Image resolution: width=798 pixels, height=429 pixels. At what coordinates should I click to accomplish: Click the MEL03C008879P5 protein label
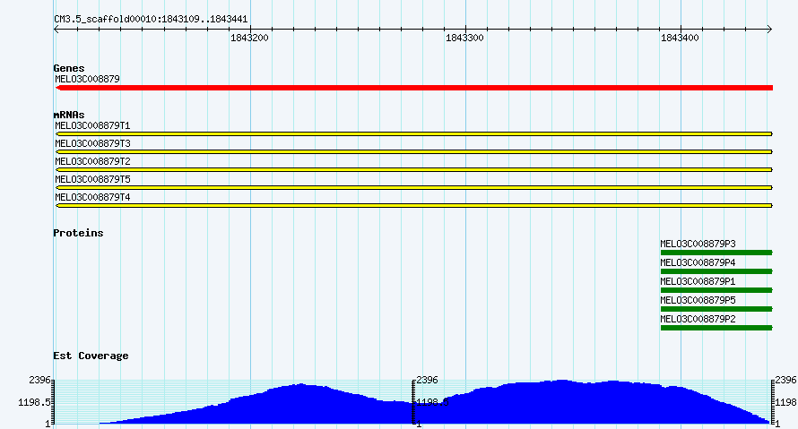click(x=698, y=300)
